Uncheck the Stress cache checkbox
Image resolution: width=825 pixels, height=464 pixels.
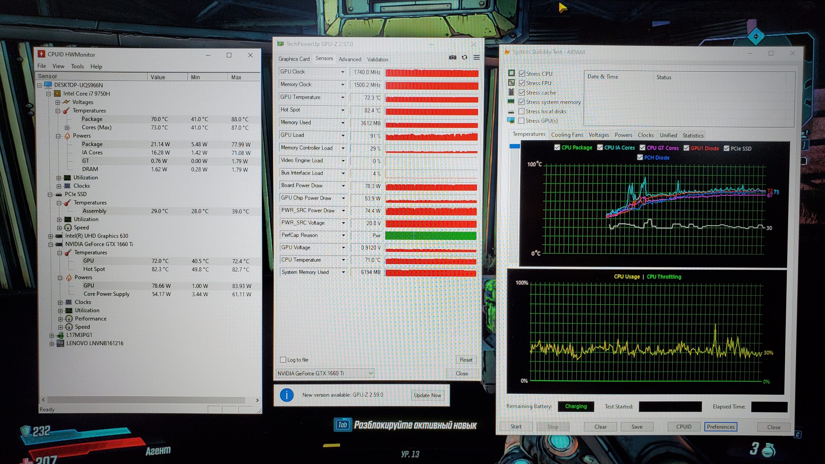(x=522, y=92)
